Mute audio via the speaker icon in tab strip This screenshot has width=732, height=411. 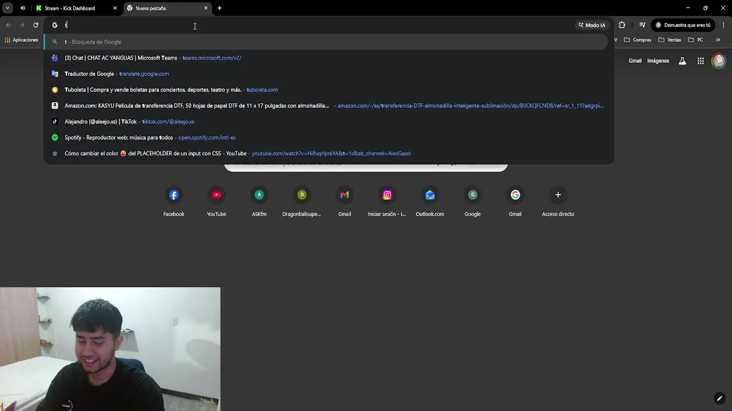coord(23,8)
